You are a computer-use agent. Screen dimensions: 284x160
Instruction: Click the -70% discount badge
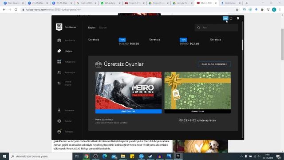(x=122, y=40)
